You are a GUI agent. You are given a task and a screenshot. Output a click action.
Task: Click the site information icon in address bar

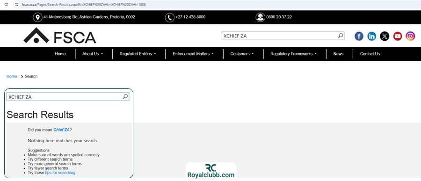(x=17, y=4)
